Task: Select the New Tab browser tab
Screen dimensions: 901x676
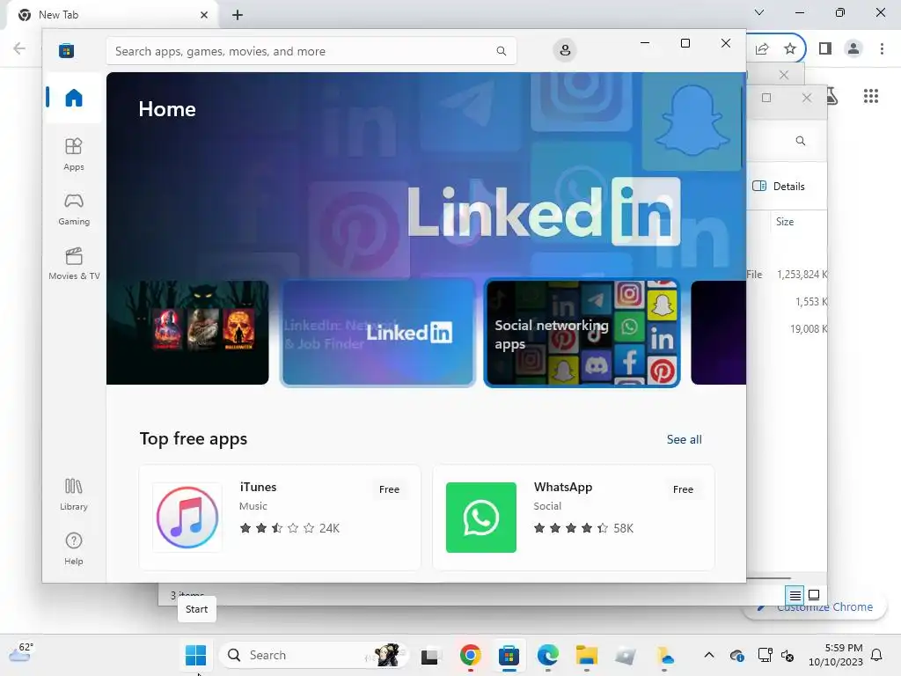Action: 113,15
